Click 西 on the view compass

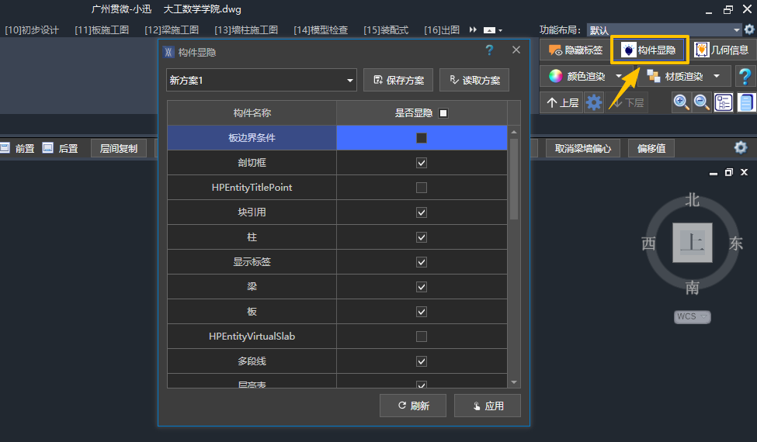click(x=648, y=243)
